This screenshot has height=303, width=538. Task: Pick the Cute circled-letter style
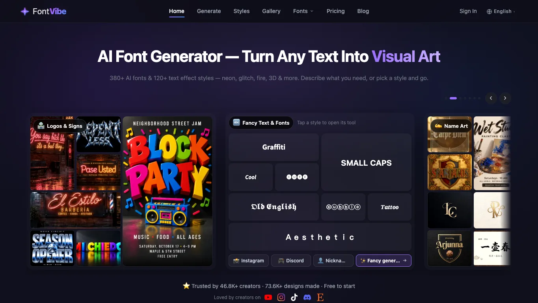point(297,177)
